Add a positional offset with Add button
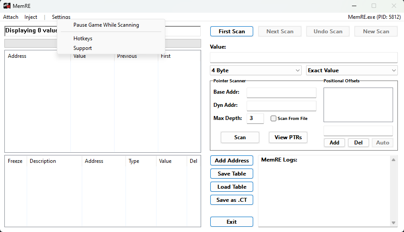This screenshot has height=232, width=404. tap(334, 143)
